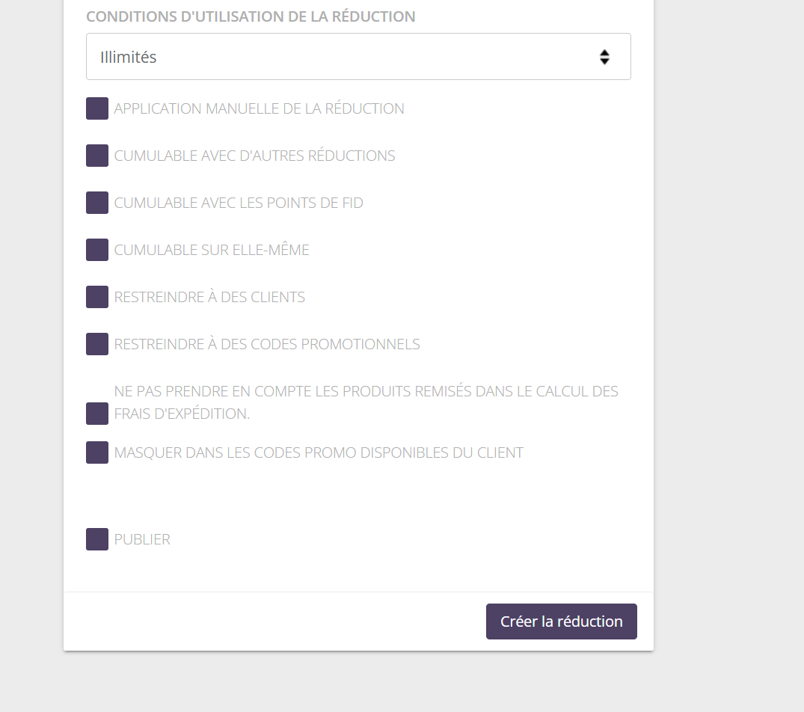Open the Illimités conditions dropdown

pyautogui.click(x=358, y=56)
